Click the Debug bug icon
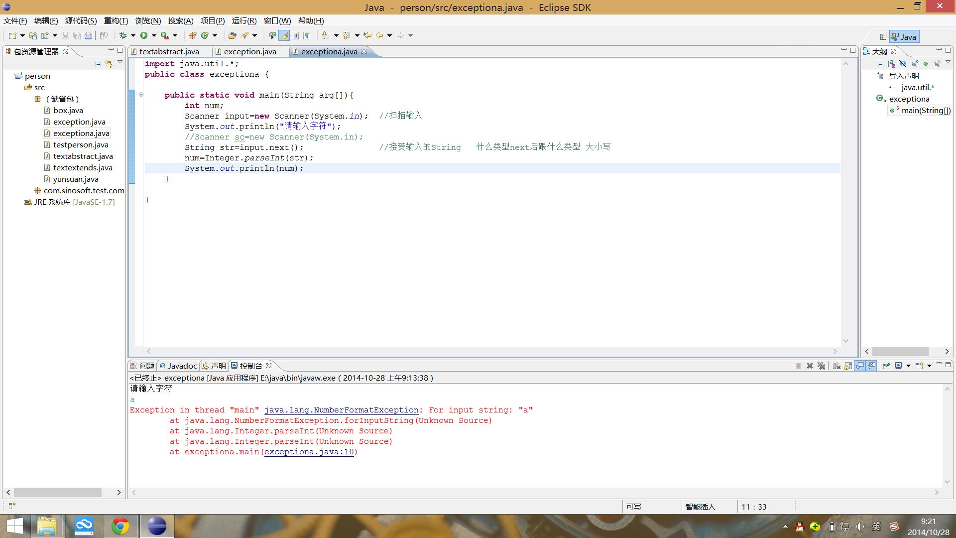Image resolution: width=956 pixels, height=538 pixels. point(123,35)
